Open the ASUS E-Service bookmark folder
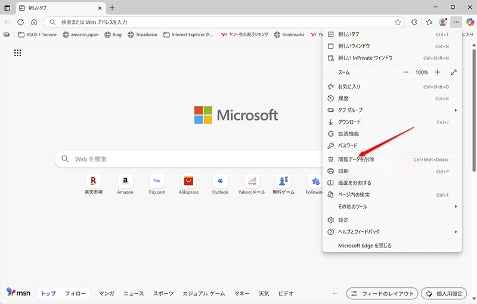The image size is (477, 304). click(x=38, y=35)
